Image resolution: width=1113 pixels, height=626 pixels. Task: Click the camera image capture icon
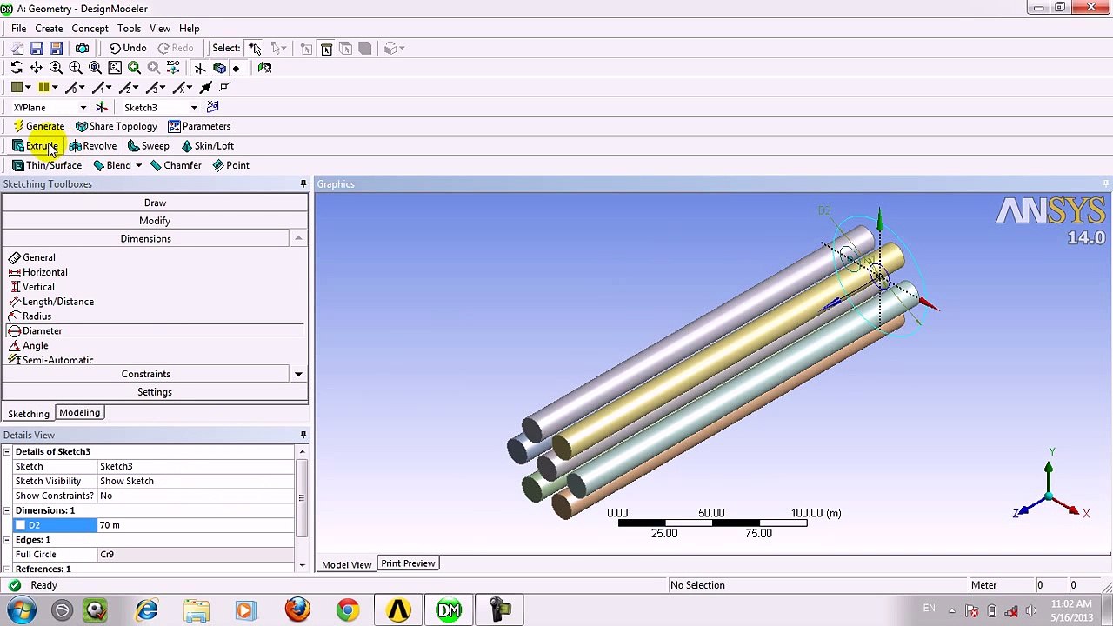tap(82, 49)
